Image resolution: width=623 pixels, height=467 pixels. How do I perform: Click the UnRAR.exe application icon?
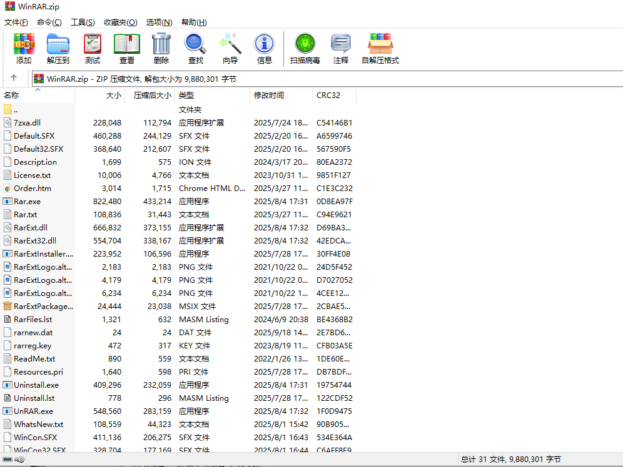tap(7, 411)
